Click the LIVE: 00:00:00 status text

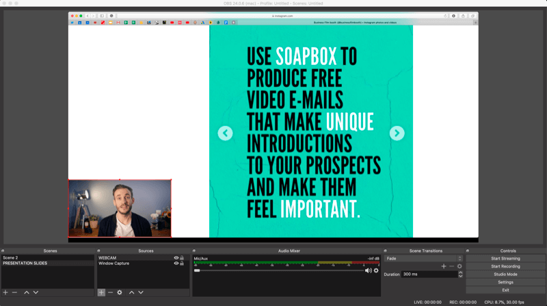(x=427, y=302)
